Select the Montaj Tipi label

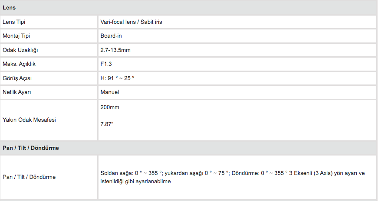(16, 36)
